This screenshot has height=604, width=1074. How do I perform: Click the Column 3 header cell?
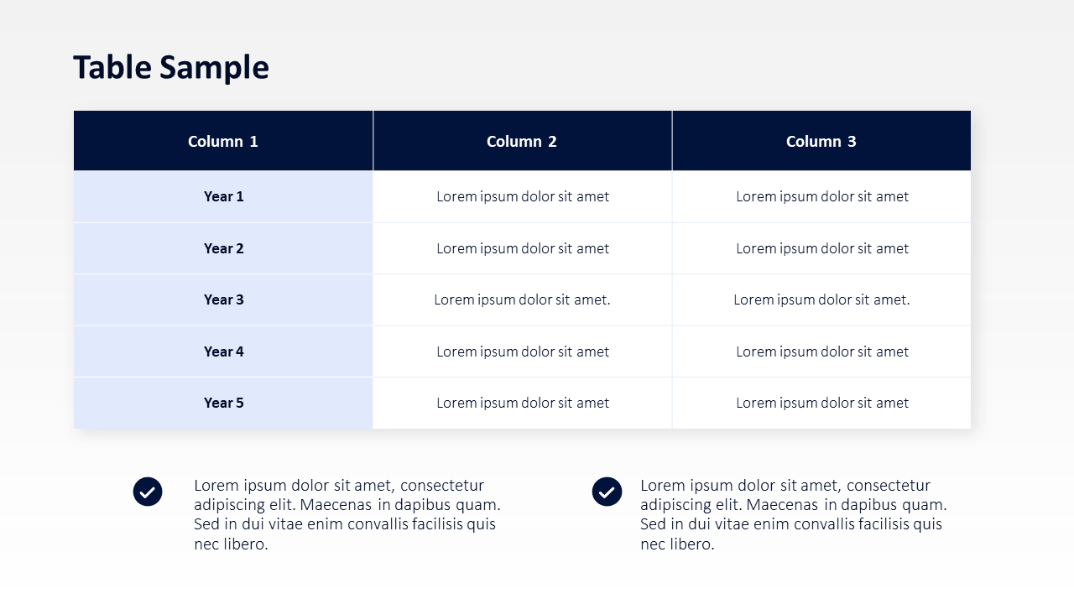[x=821, y=141]
